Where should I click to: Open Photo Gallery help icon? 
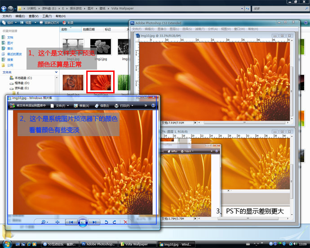click(x=153, y=106)
